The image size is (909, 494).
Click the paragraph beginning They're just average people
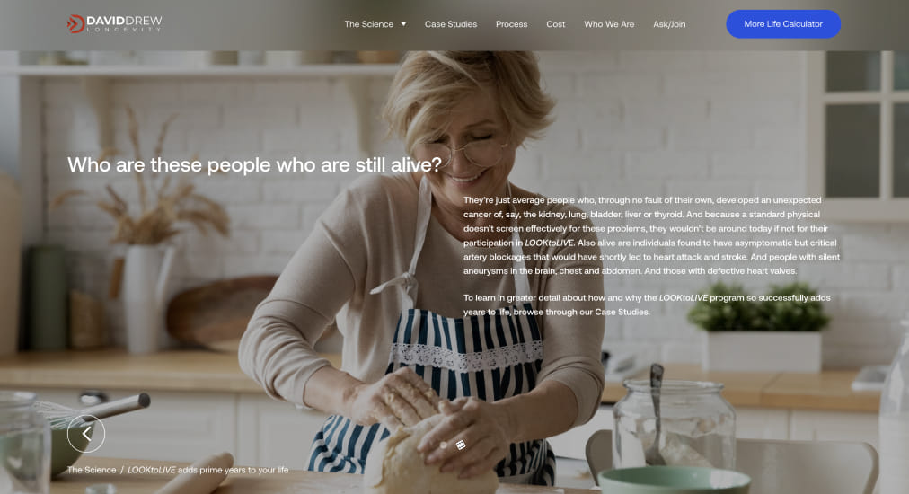click(651, 235)
